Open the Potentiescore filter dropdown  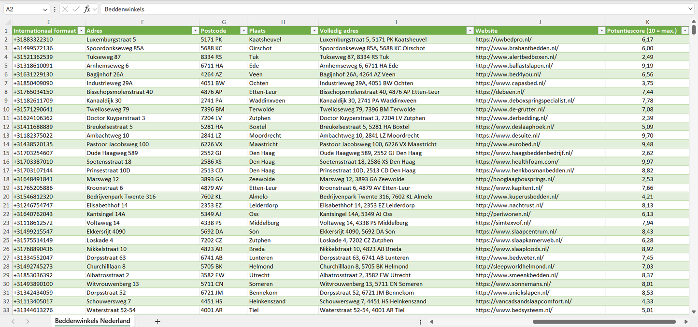click(685, 30)
